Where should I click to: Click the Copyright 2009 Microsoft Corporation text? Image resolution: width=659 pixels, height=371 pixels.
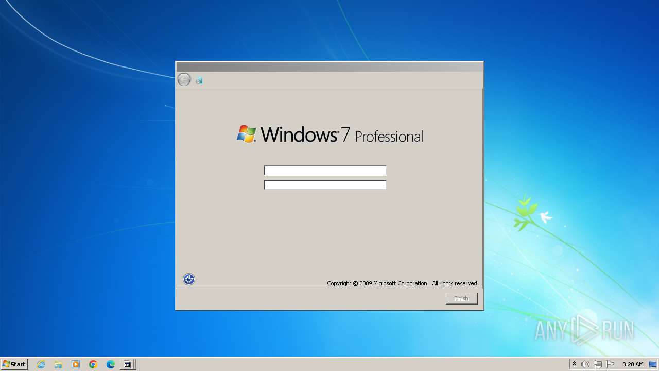point(403,283)
